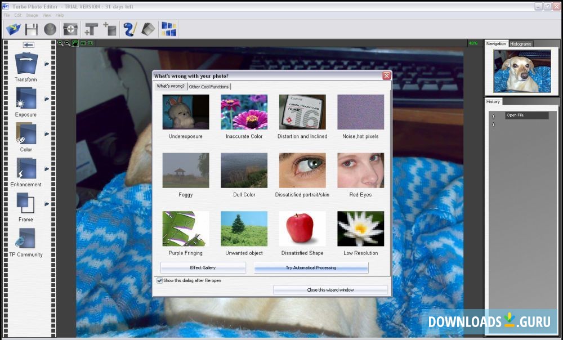Screen dimensions: 563x340
Task: Open the Help menu
Action: [x=60, y=15]
